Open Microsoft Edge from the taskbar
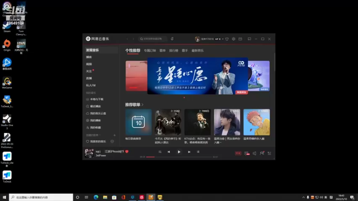358x201 pixels. (x=96, y=197)
